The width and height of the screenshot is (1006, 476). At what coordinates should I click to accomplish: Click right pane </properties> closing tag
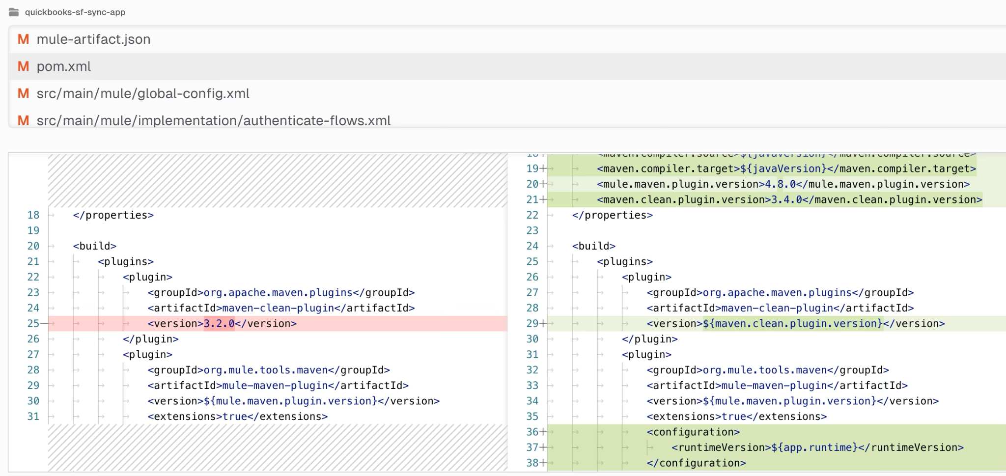tap(613, 215)
